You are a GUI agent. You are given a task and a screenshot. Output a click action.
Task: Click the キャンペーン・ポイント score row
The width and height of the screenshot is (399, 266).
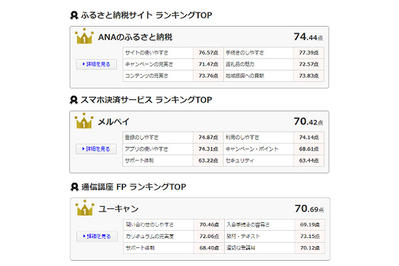(273, 148)
